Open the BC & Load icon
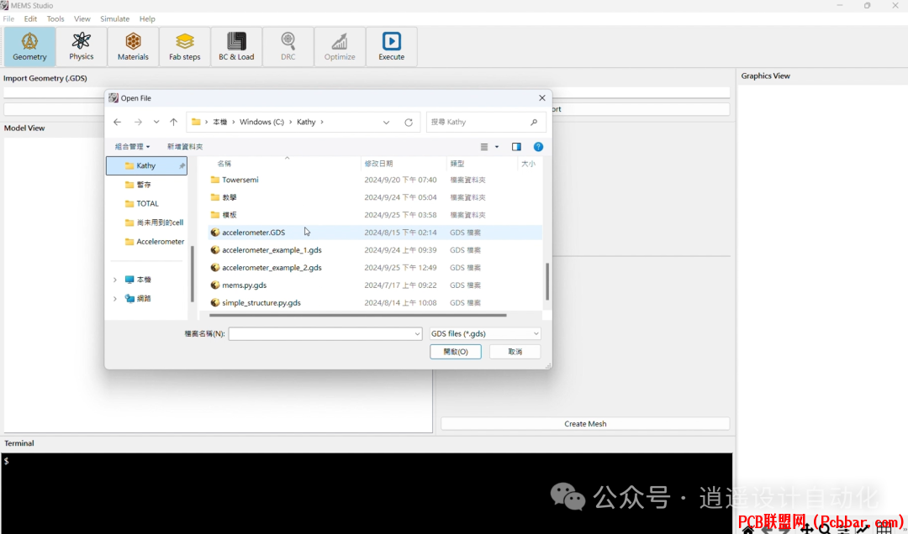Screen dimensions: 908x534 [x=236, y=41]
